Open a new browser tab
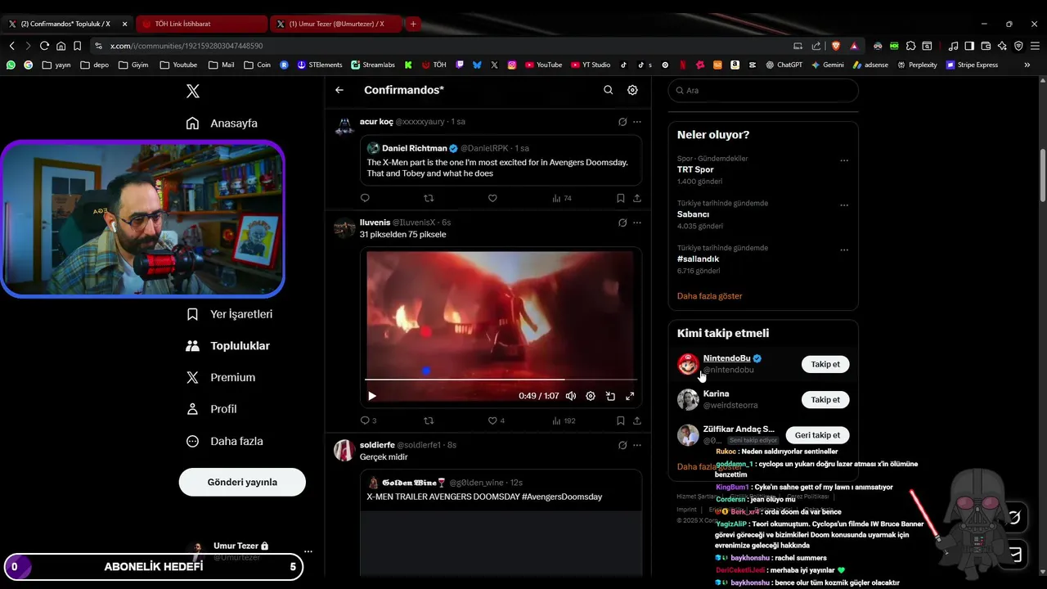This screenshot has width=1047, height=589. click(x=413, y=24)
